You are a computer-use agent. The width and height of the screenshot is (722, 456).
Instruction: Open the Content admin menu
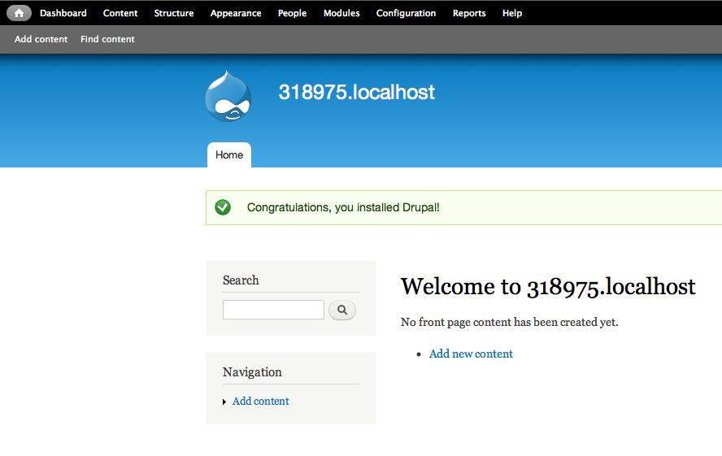pos(120,13)
